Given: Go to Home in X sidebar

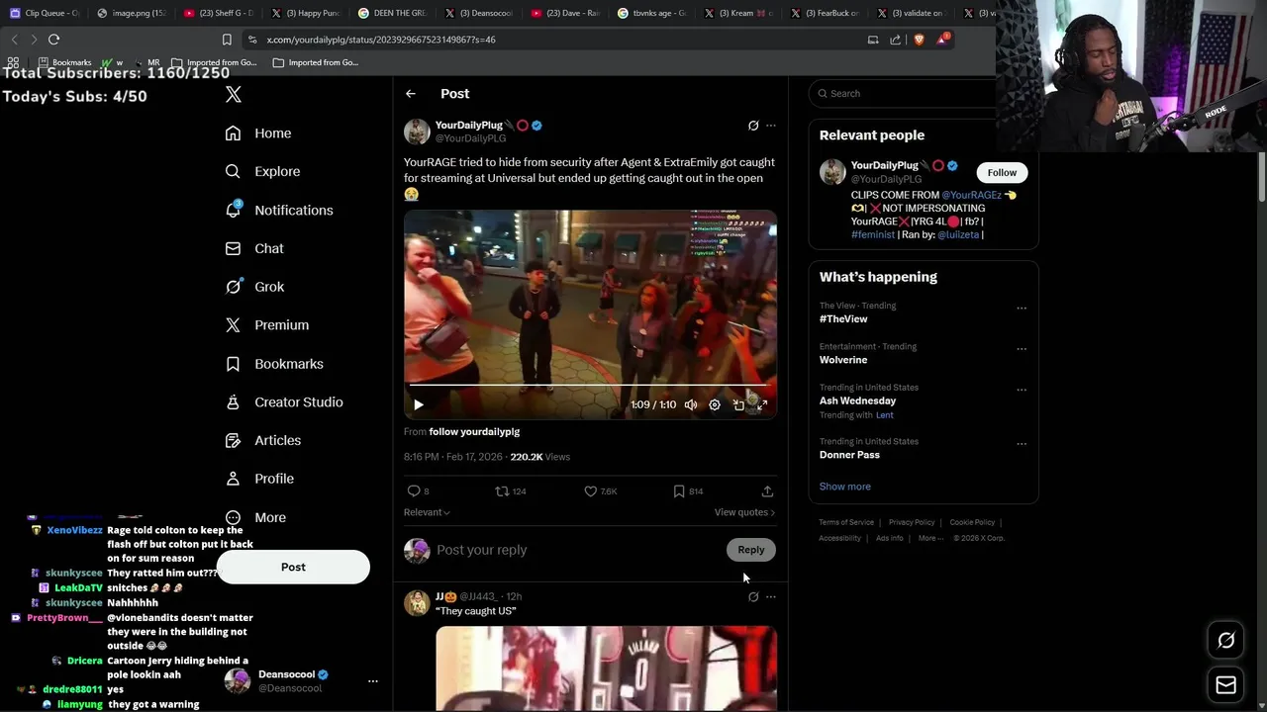Looking at the screenshot, I should [x=258, y=133].
